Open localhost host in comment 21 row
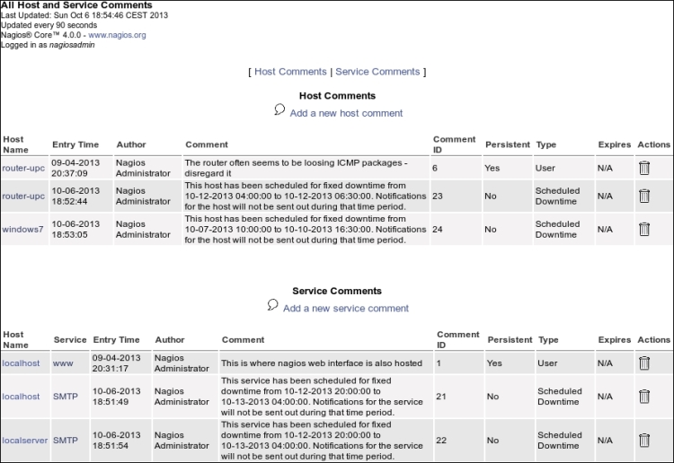674x463 pixels. pyautogui.click(x=21, y=397)
